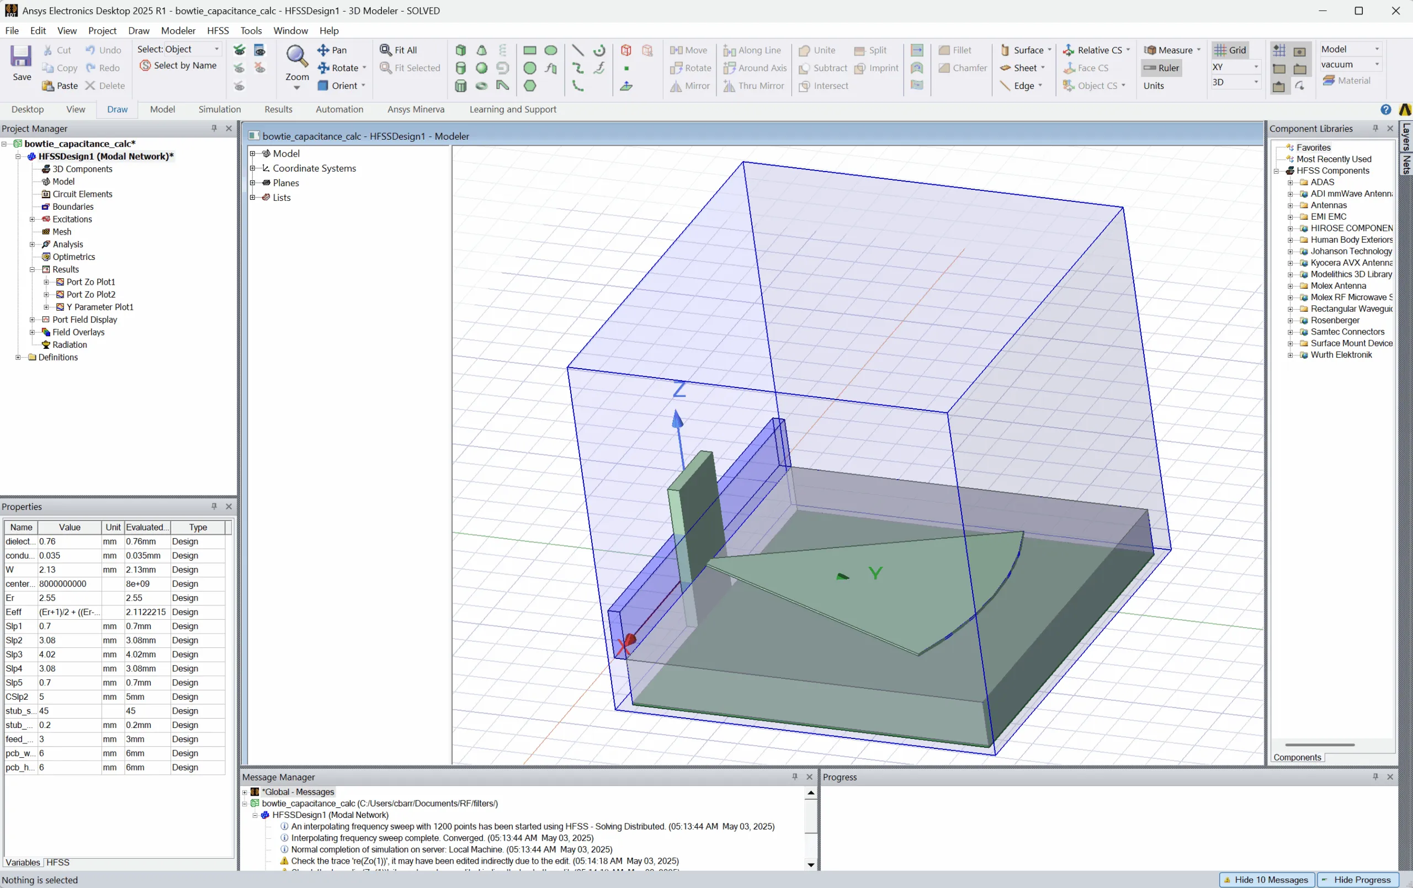
Task: Open the Modeler menu
Action: 178,30
